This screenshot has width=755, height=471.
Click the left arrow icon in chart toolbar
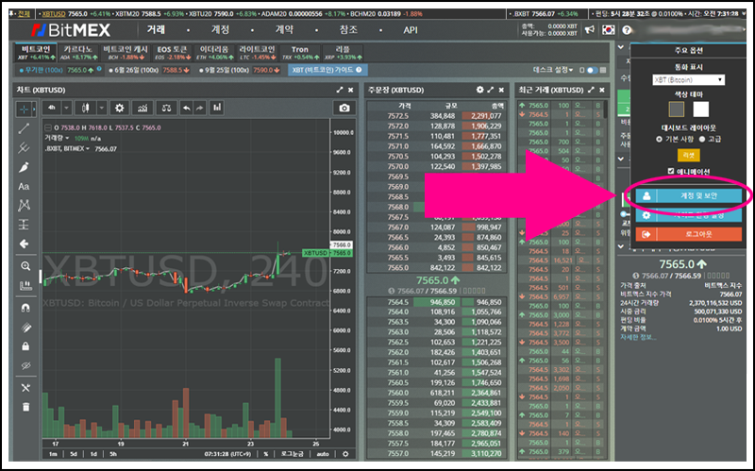[x=24, y=244]
